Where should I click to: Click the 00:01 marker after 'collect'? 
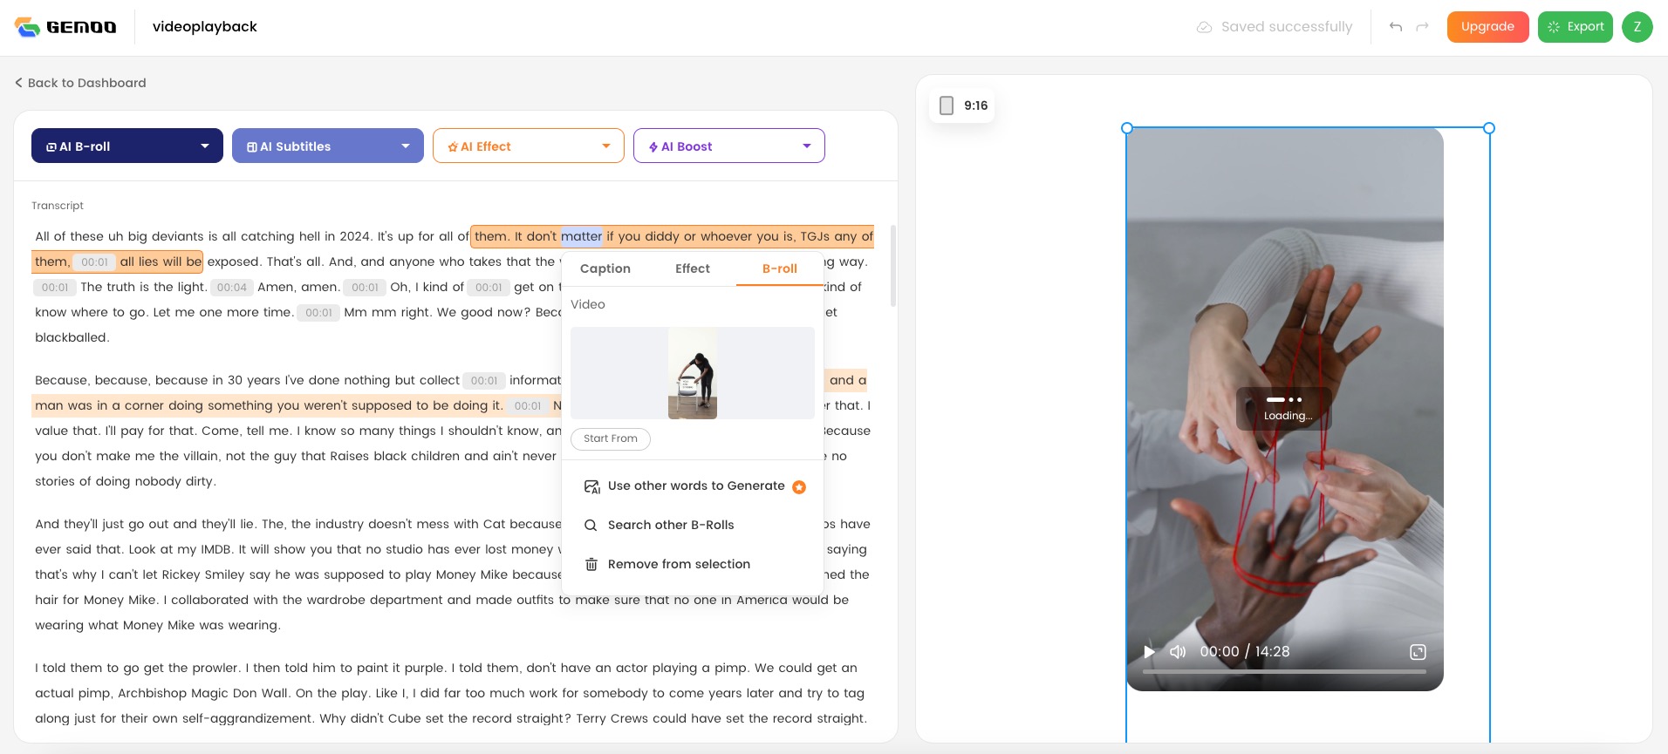(484, 380)
